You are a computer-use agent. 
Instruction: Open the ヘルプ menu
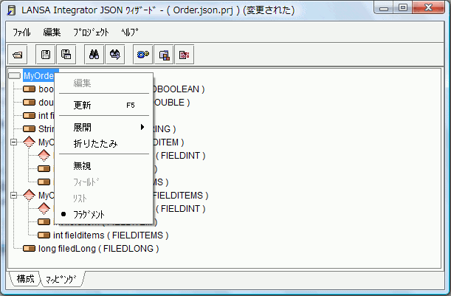[129, 32]
